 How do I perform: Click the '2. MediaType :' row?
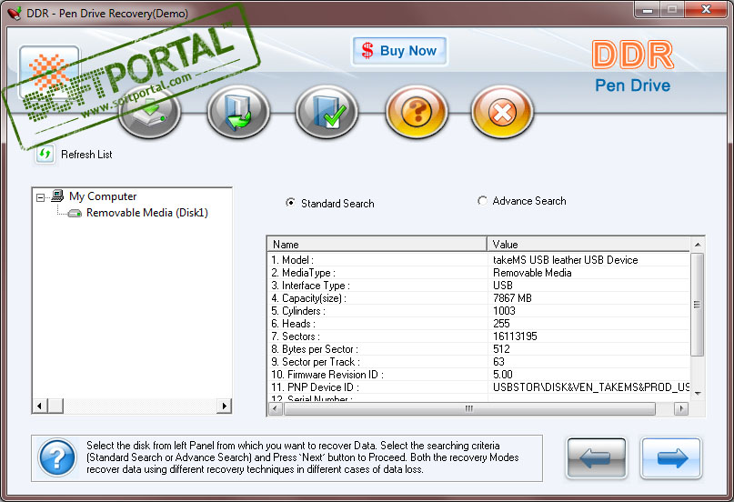click(x=478, y=273)
